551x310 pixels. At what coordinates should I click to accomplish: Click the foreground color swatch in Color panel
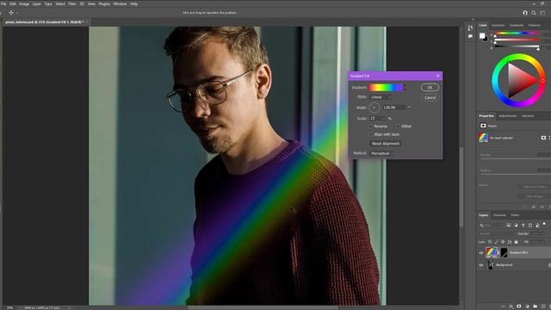[x=482, y=35]
